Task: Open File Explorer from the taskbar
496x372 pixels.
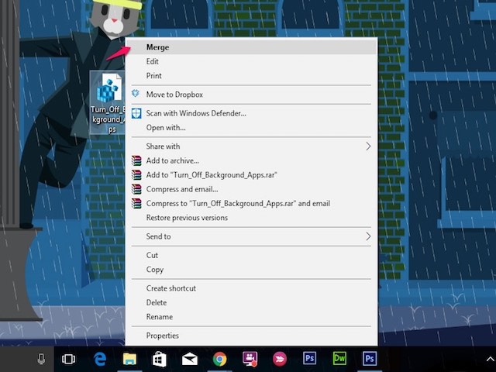Action: point(129,359)
